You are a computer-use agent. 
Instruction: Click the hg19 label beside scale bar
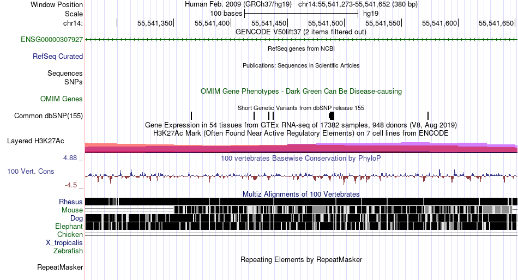click(371, 14)
